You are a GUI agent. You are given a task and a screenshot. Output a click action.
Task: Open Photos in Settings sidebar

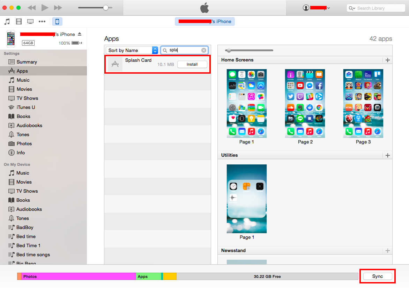point(43,143)
